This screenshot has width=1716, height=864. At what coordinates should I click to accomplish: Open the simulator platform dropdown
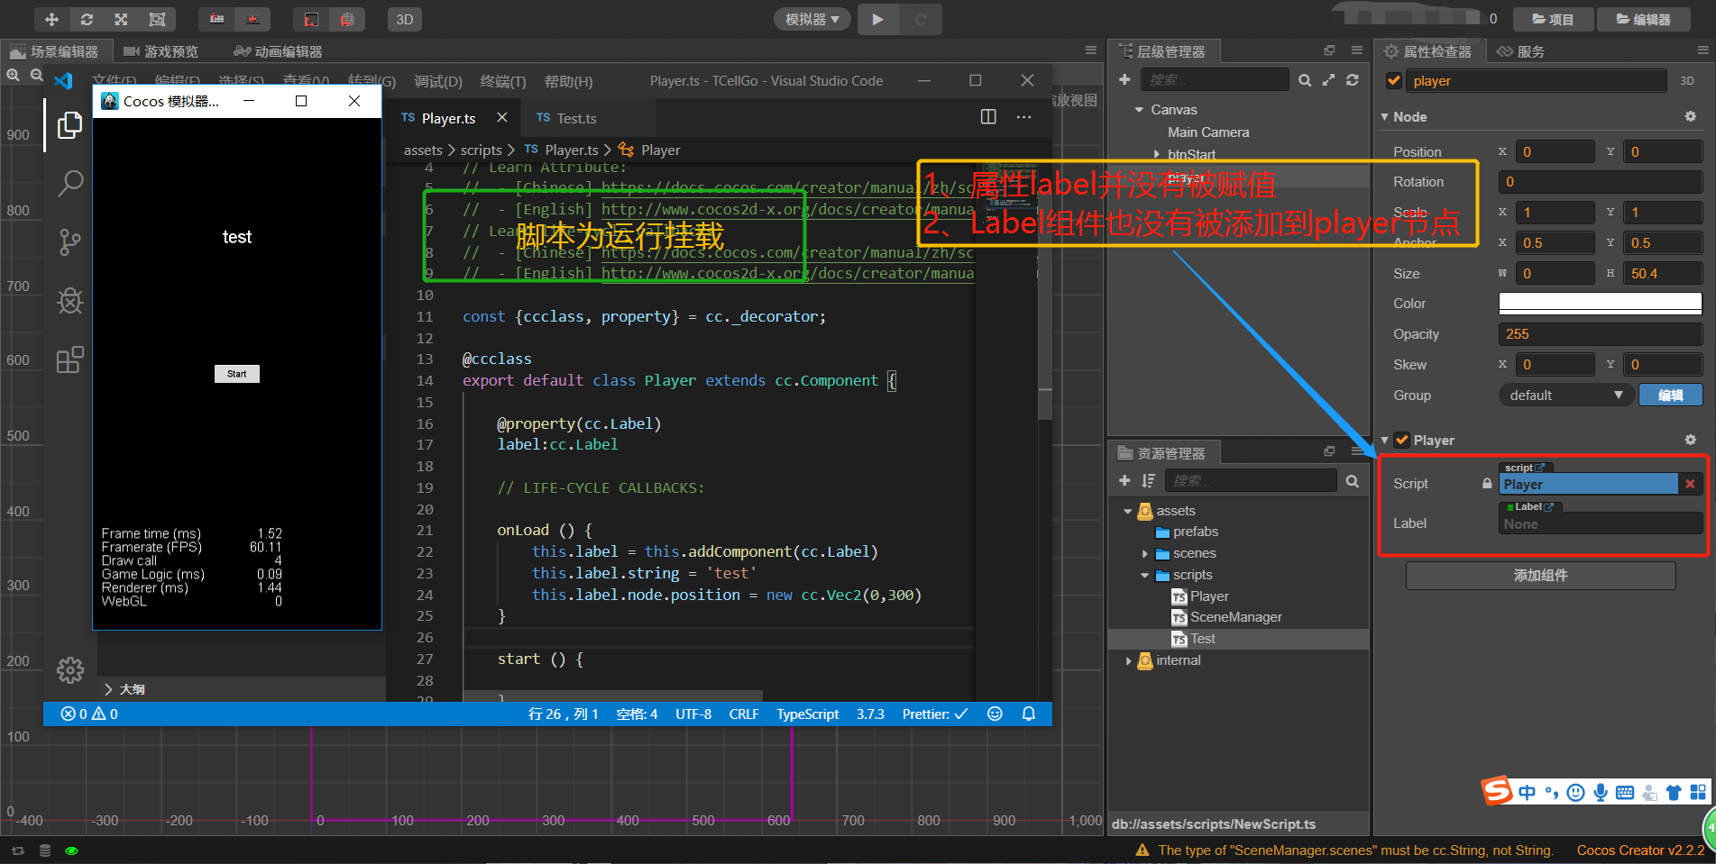pyautogui.click(x=812, y=19)
